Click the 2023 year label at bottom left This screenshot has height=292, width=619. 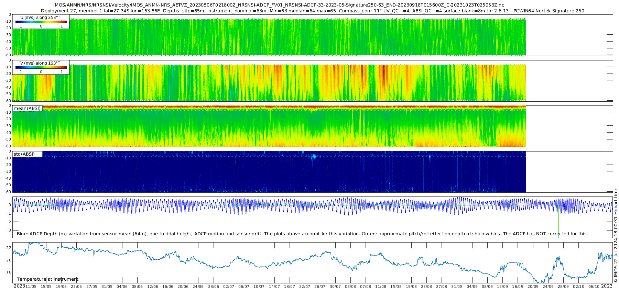coord(19,286)
